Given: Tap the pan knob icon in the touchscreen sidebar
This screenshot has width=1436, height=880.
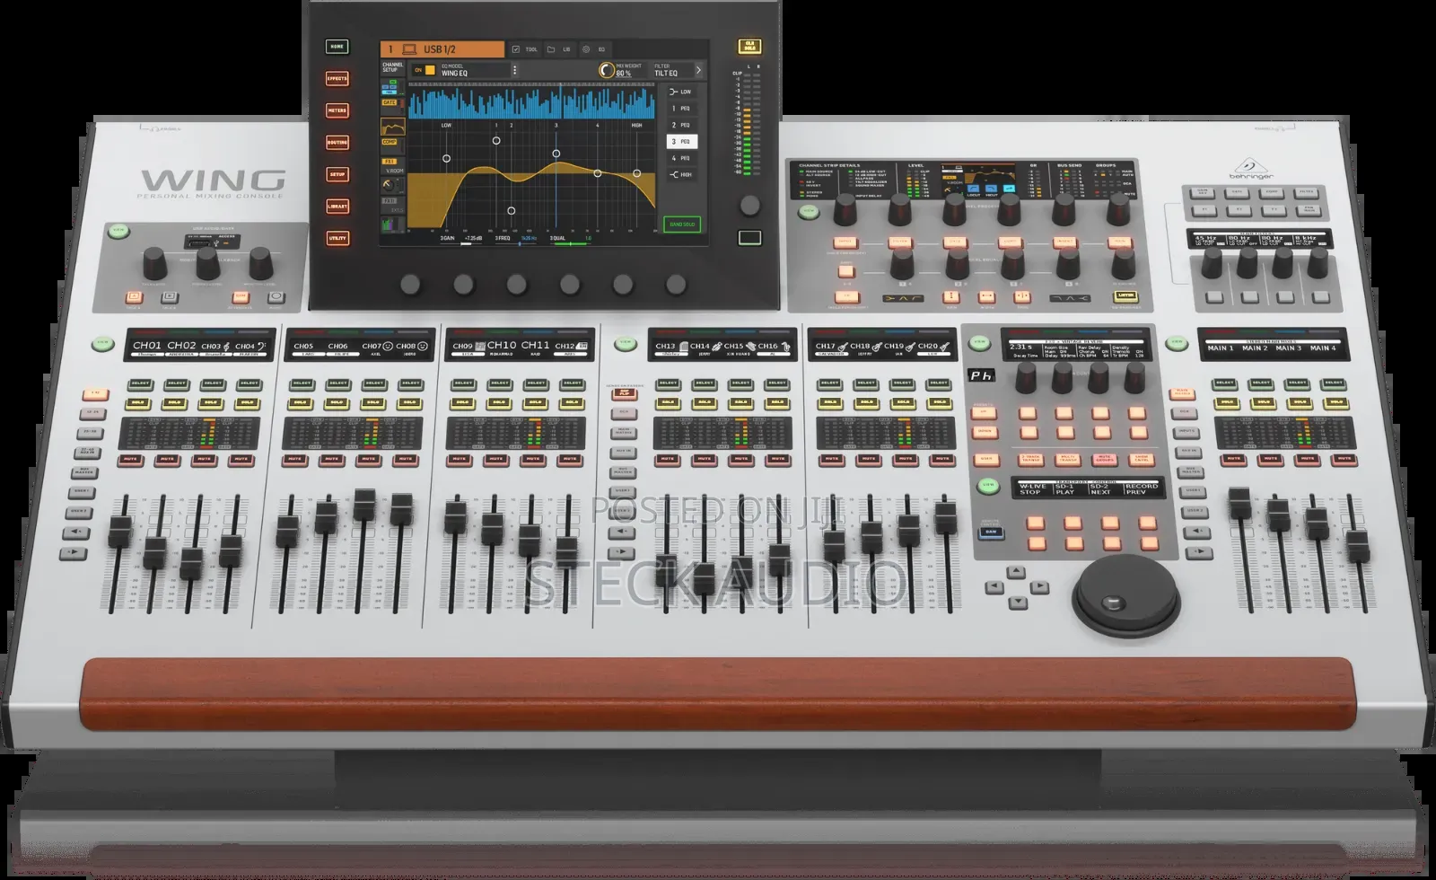Looking at the screenshot, I should click(x=389, y=184).
